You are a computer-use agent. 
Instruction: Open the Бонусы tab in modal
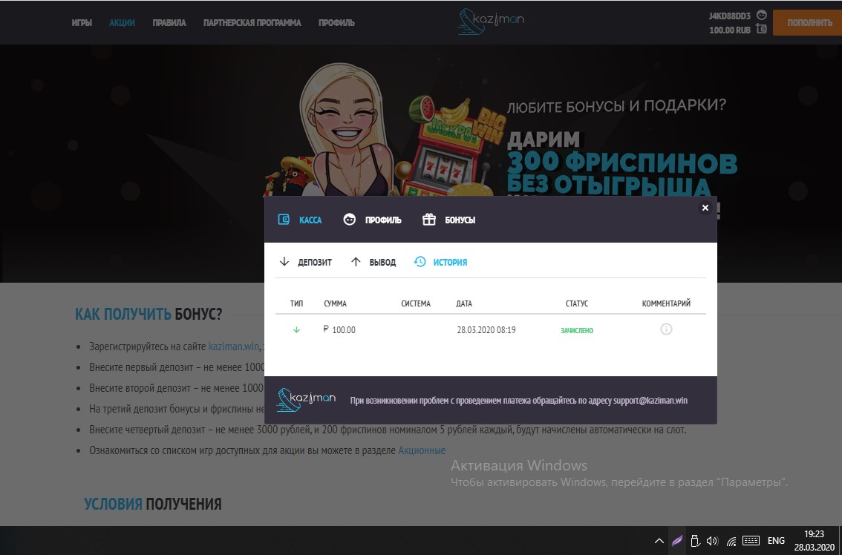pyautogui.click(x=449, y=220)
